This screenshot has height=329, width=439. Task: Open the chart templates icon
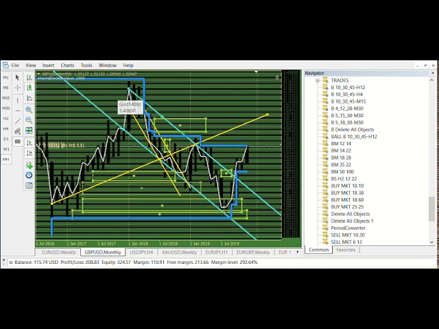[29, 185]
